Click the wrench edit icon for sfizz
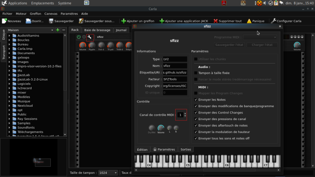 pyautogui.click(x=90, y=37)
